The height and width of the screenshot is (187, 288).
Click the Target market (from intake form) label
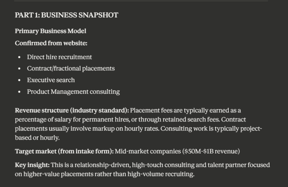point(64,151)
